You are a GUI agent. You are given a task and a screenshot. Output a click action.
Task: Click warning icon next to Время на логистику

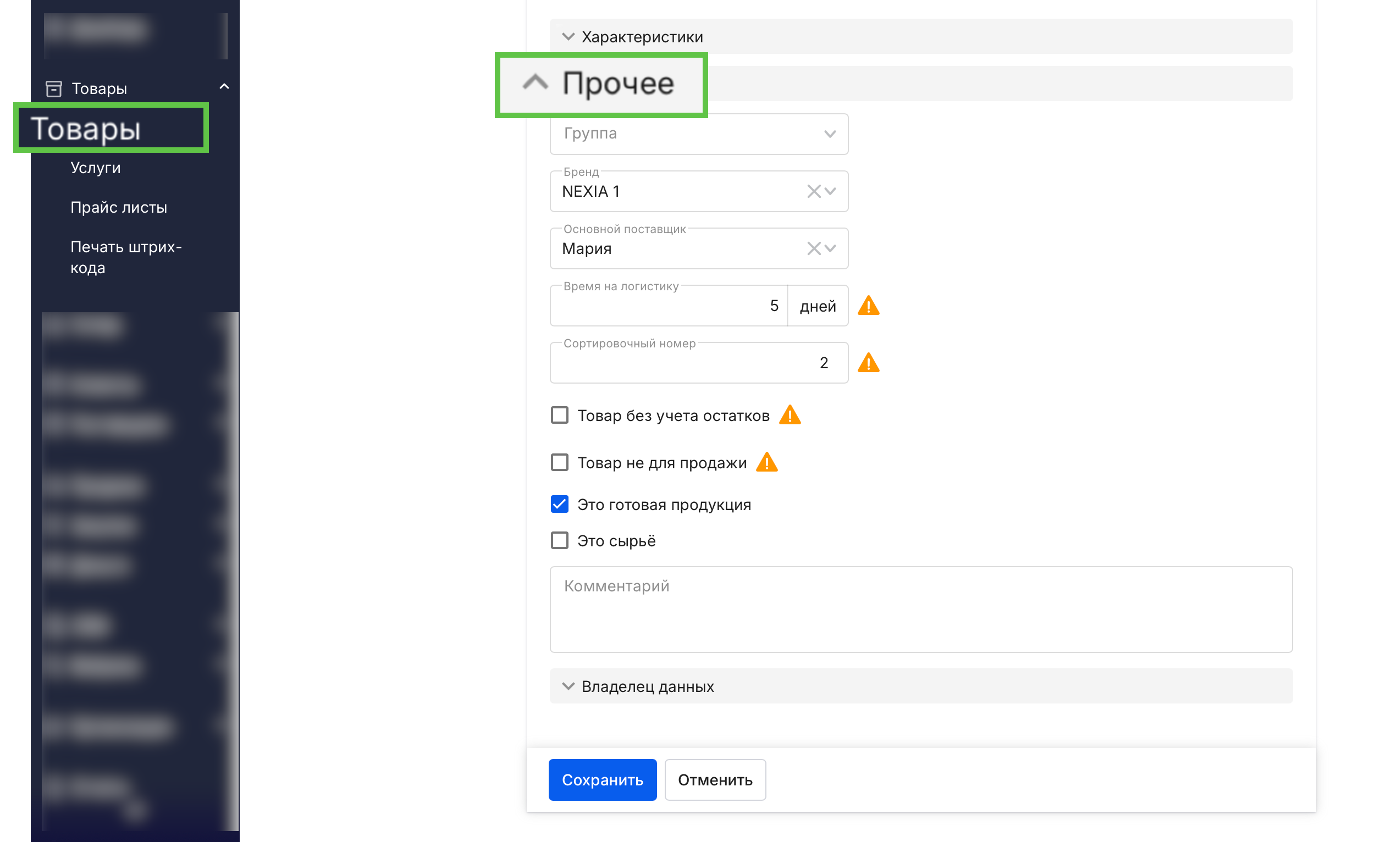coord(868,306)
